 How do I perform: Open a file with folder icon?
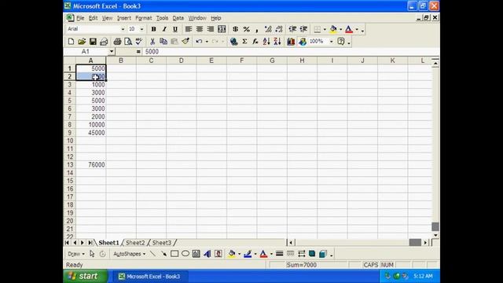click(82, 42)
